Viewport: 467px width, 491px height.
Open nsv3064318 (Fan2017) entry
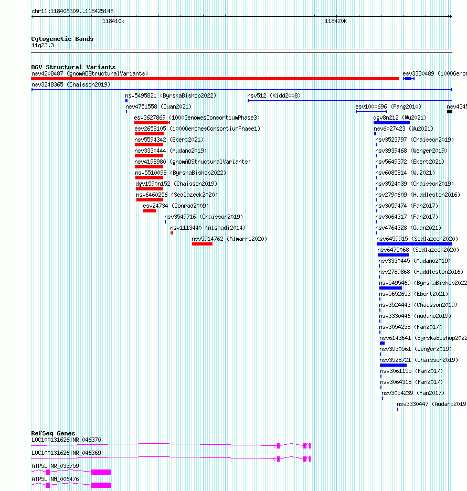pos(411,382)
